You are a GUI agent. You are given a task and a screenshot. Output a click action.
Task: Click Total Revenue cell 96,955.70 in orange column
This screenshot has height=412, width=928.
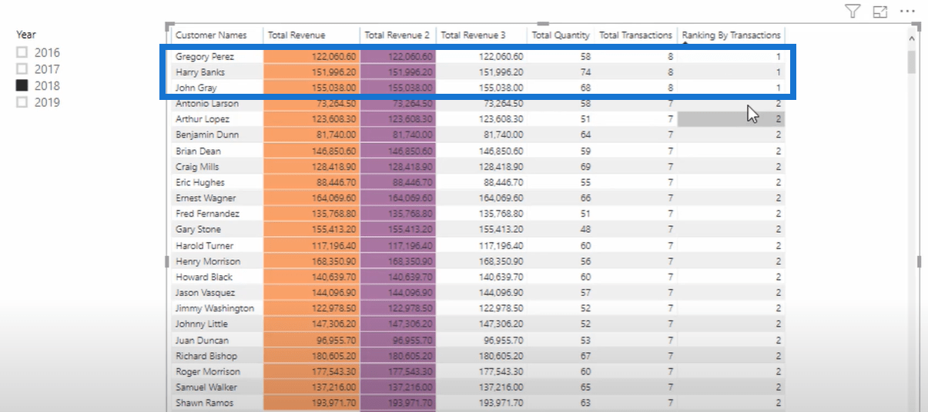(x=312, y=341)
